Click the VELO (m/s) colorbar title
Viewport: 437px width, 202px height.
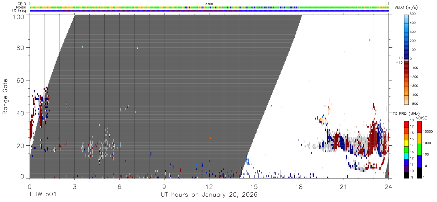(406, 7)
